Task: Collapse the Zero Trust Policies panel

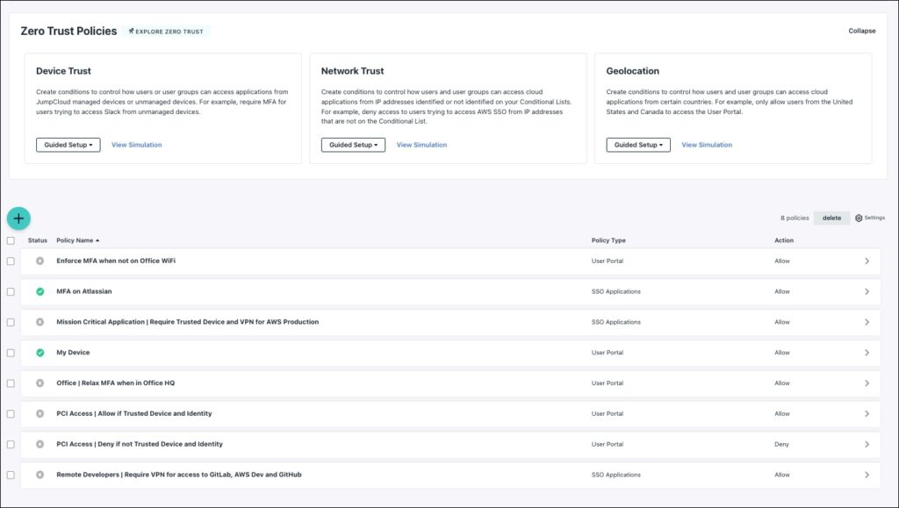Action: pyautogui.click(x=861, y=31)
